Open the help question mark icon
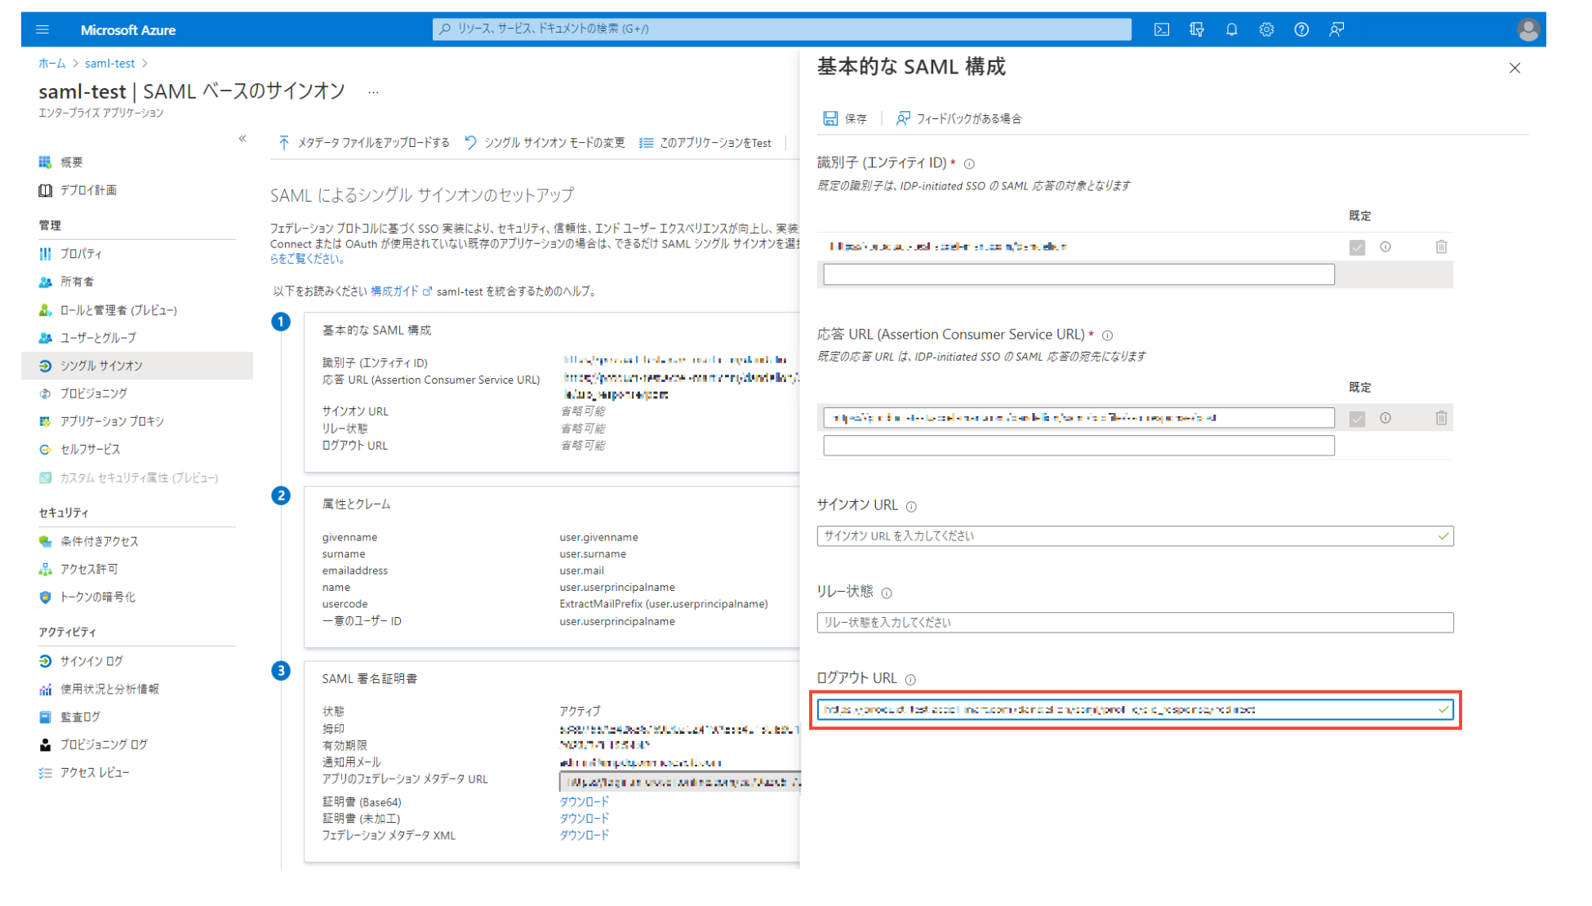This screenshot has height=906, width=1592. [1301, 29]
